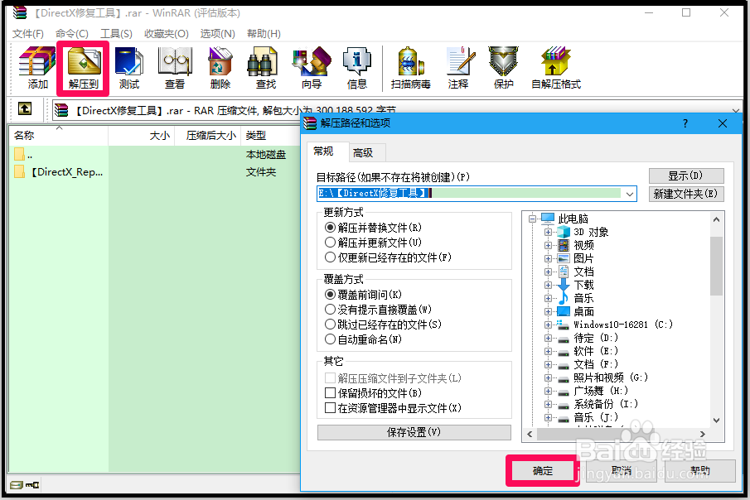This screenshot has width=750, height=500.
Task: Click the 桌面 desktop icon in tree
Action: coord(564,311)
